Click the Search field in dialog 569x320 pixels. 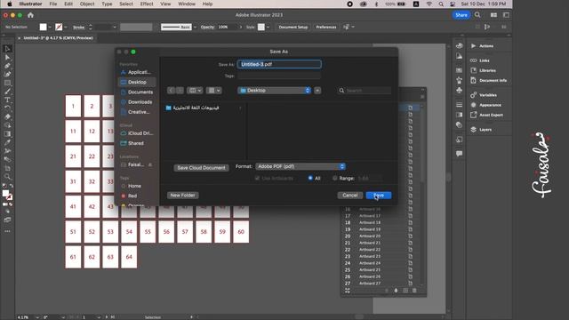coord(365,91)
